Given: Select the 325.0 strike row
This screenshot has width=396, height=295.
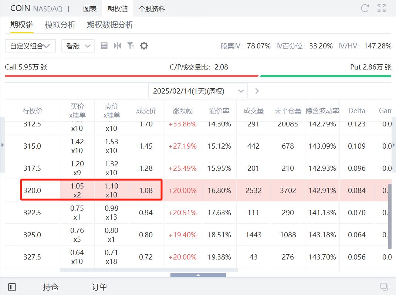Looking at the screenshot, I should click(x=198, y=235).
